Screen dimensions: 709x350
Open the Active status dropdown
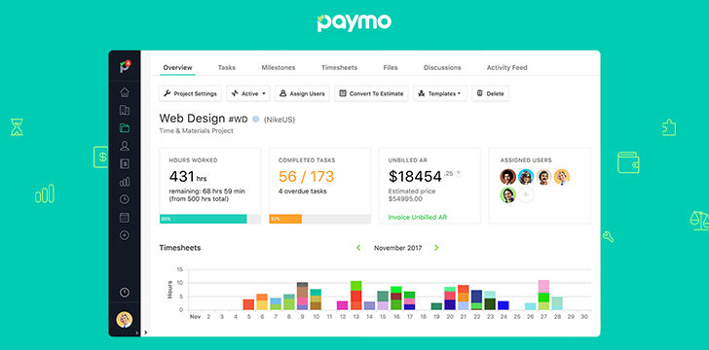(248, 93)
